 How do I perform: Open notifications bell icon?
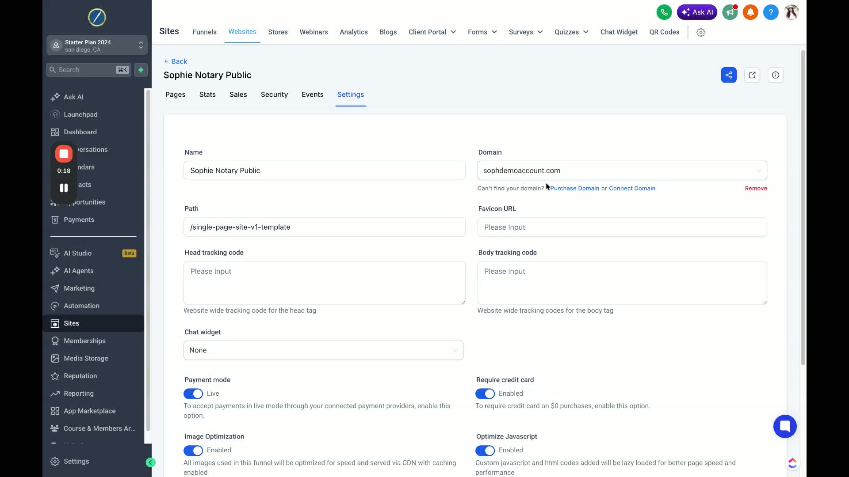tap(750, 12)
